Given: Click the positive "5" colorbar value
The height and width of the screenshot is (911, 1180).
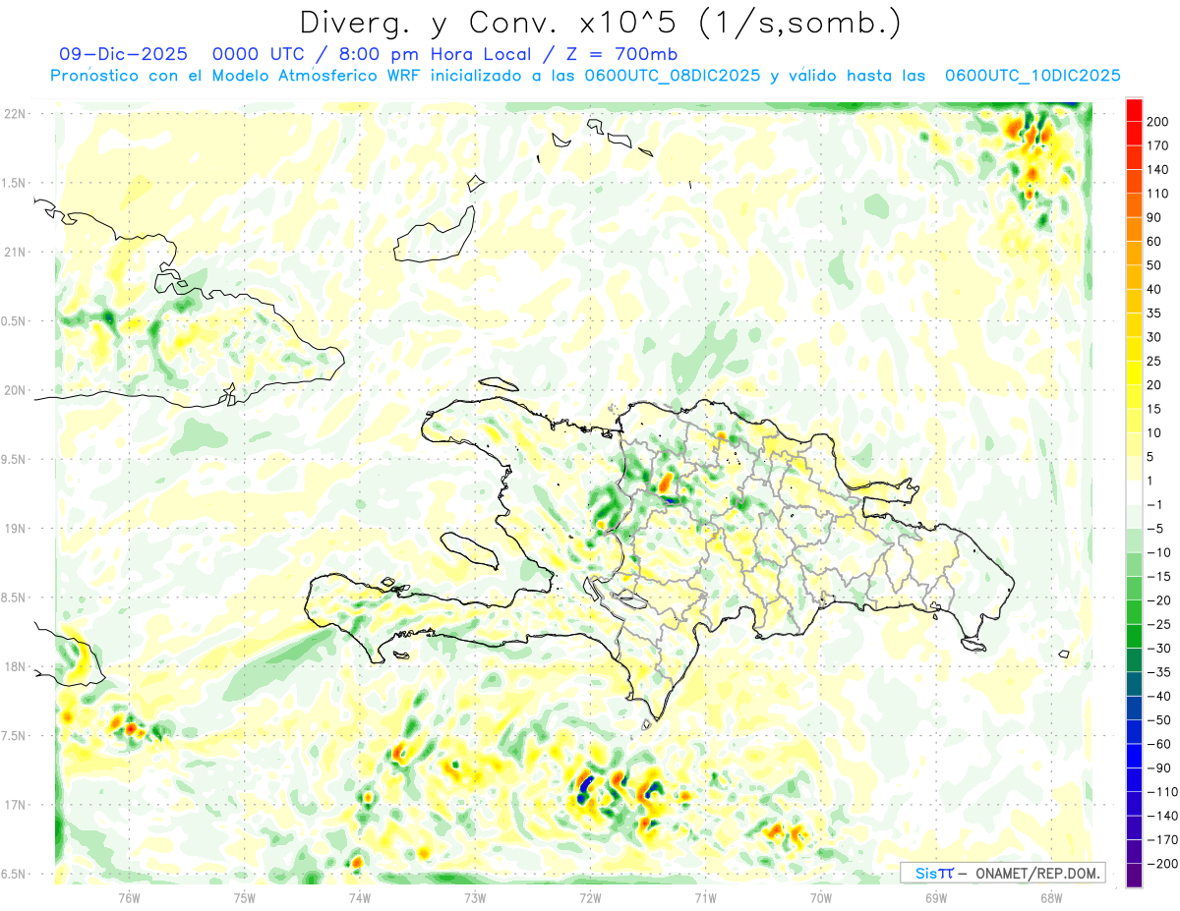Looking at the screenshot, I should point(1151,457).
